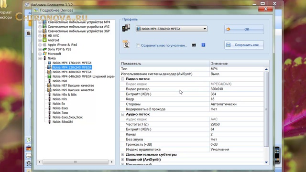The height and width of the screenshot is (172, 306).
Task: Click the Microsoft Windows flag icon
Action: [44, 54]
